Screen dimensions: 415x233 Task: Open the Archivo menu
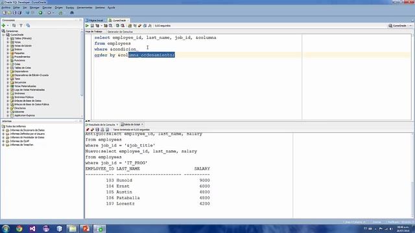click(x=6, y=7)
